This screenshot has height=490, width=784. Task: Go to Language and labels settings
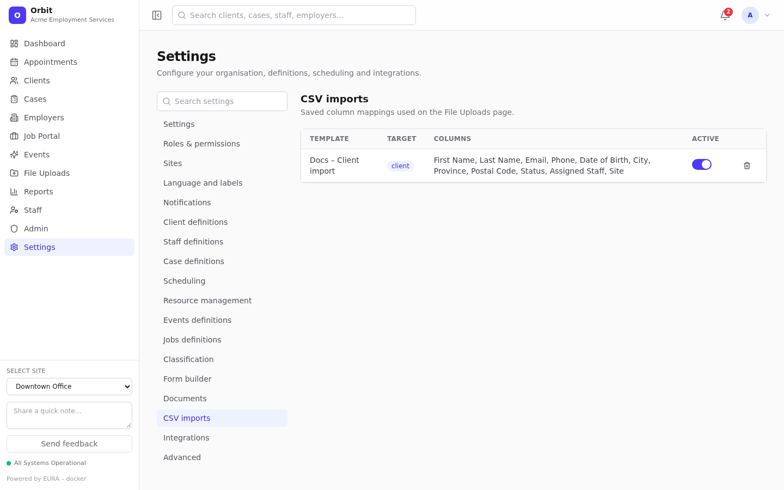(x=222, y=183)
